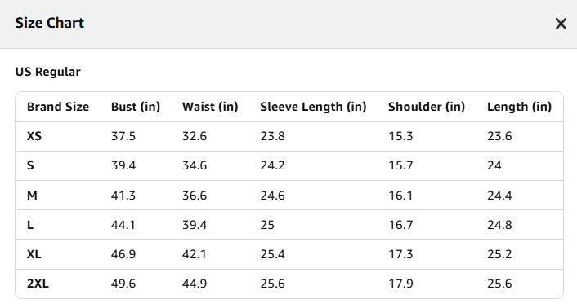Screen dimensions: 577x308
Task: Click the Shoulder (in) column header
Action: point(427,107)
